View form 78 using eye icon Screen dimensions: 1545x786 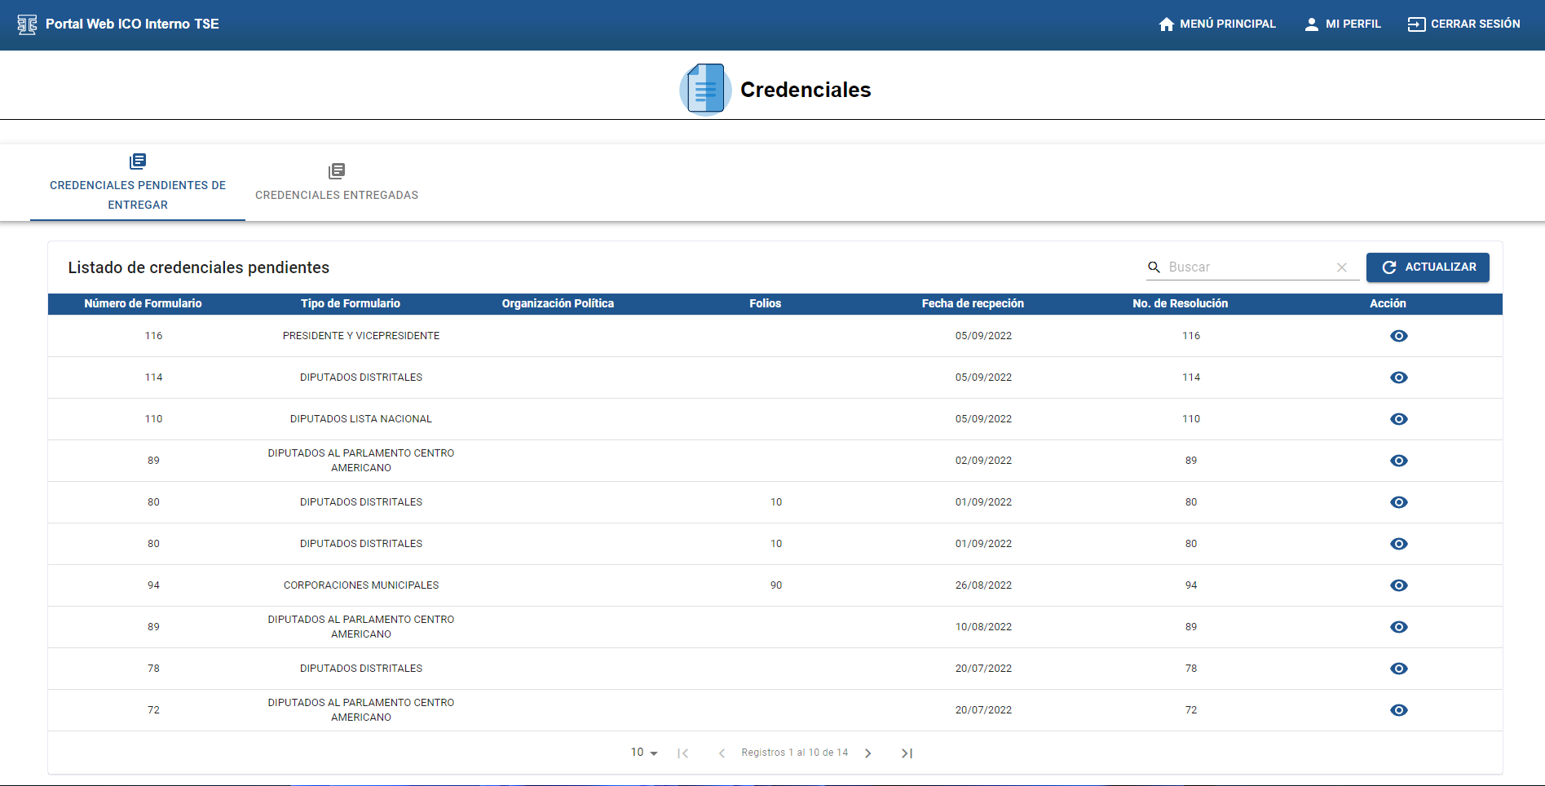[1398, 669]
